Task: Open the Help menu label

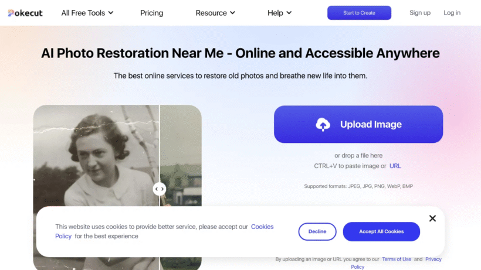Action: tap(275, 13)
